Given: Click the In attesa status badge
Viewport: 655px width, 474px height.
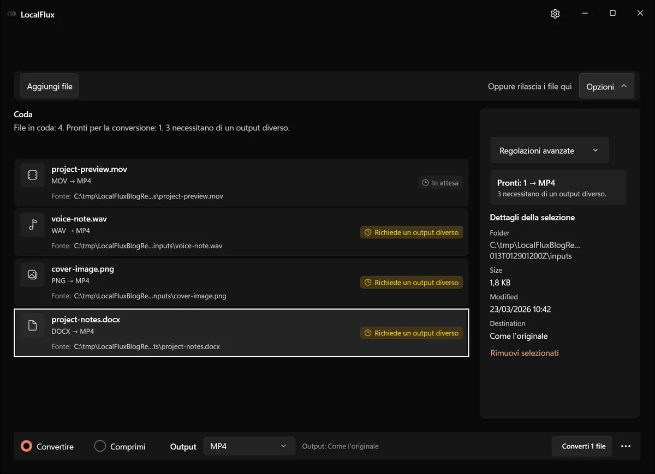Looking at the screenshot, I should pos(440,183).
